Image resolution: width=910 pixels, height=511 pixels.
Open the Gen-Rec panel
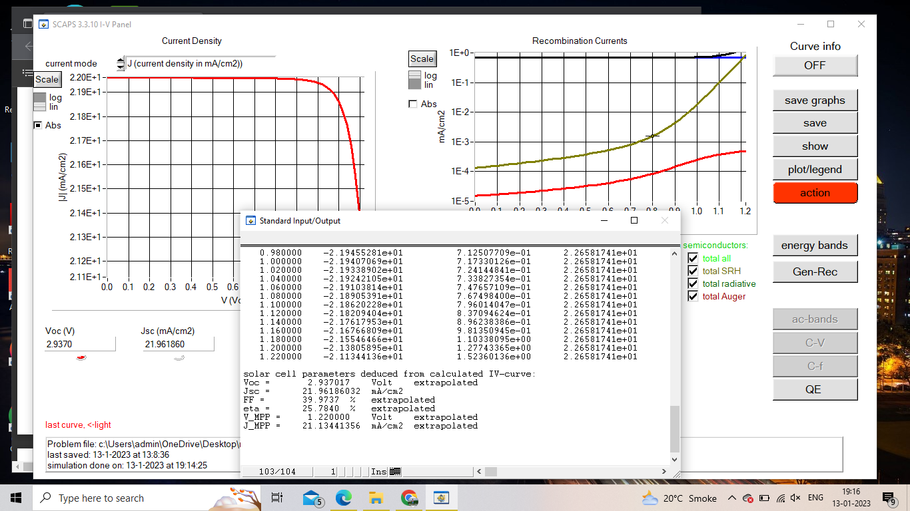(x=814, y=271)
